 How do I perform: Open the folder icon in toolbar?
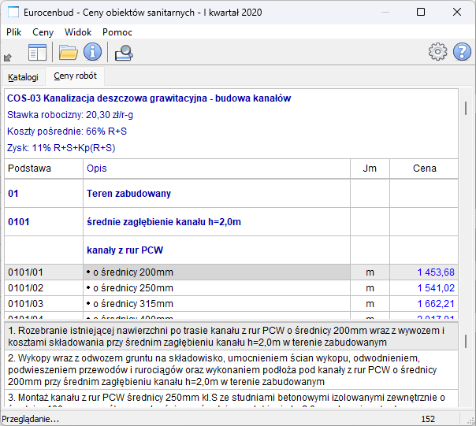(69, 53)
